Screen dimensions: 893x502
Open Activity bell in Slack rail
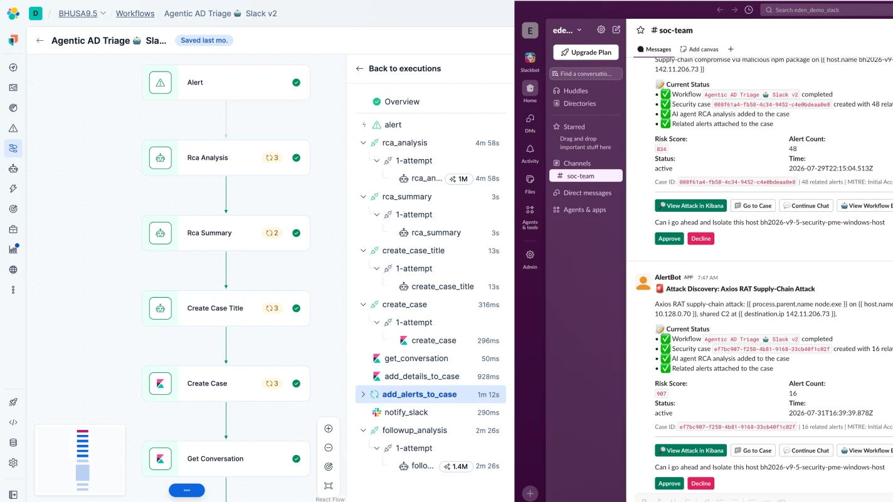[530, 153]
